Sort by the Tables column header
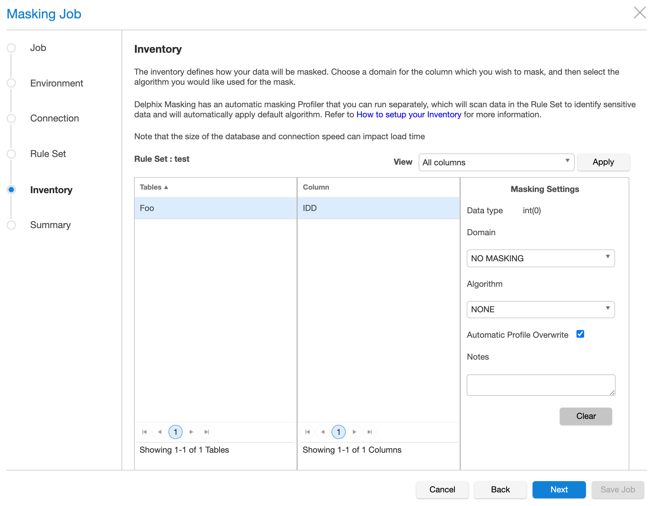This screenshot has width=650, height=506. click(151, 187)
